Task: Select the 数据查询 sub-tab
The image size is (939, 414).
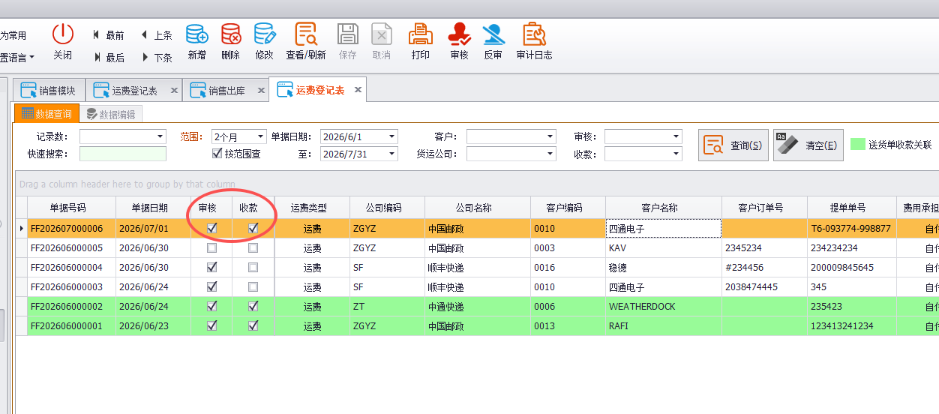Action: [46, 114]
